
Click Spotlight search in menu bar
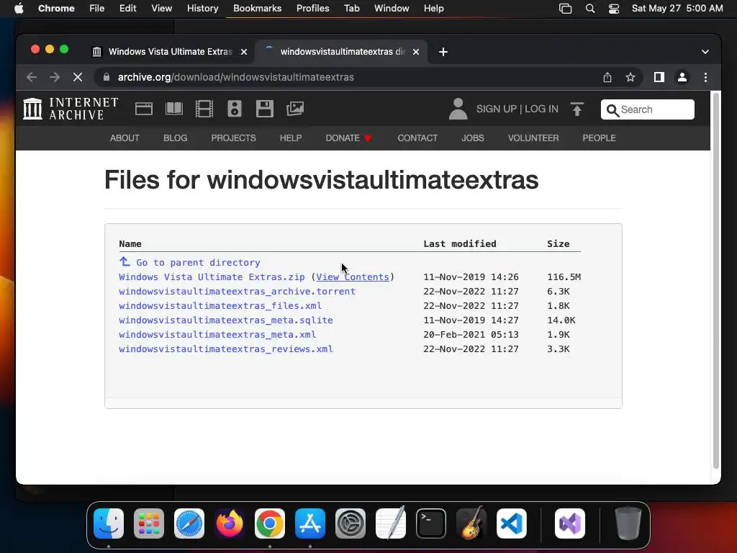tap(590, 9)
